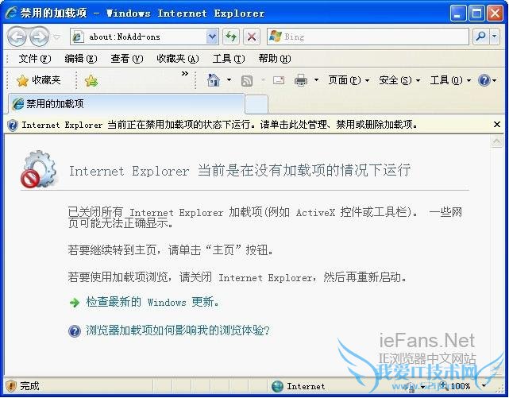Expand the address bar history dropdown
Viewport: 509px width, 398px height.
tap(212, 37)
